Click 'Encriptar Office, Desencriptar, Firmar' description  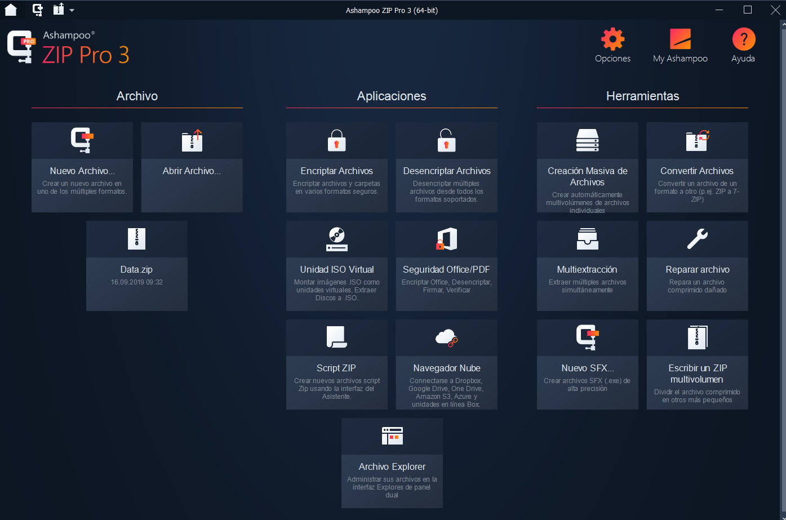click(x=447, y=286)
